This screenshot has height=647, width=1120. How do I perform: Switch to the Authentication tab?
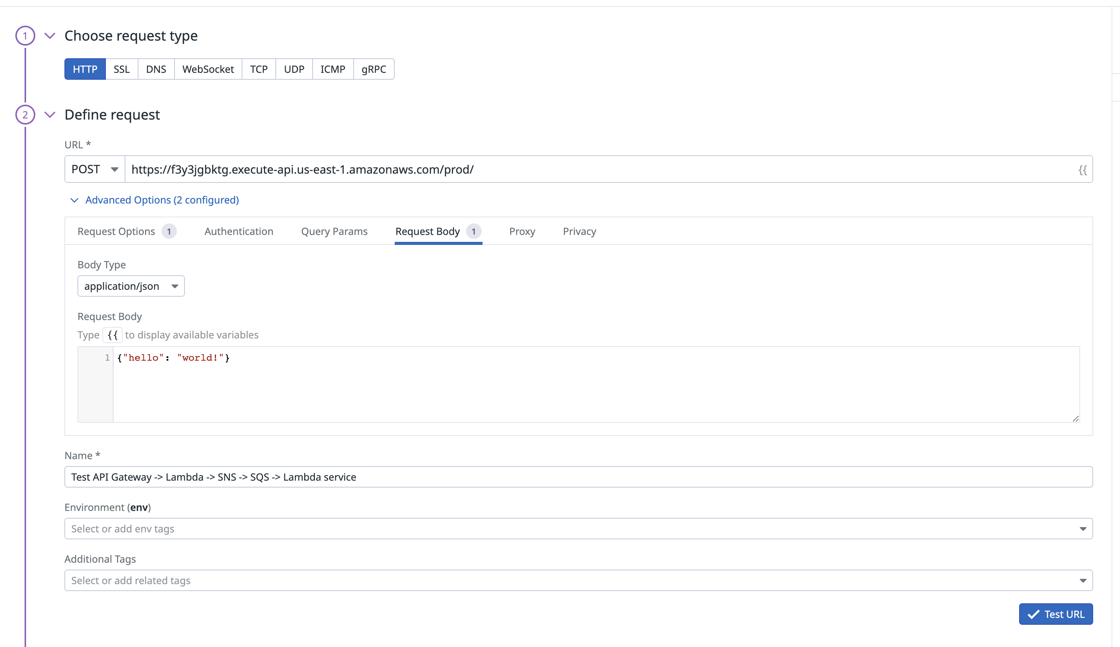pos(239,232)
